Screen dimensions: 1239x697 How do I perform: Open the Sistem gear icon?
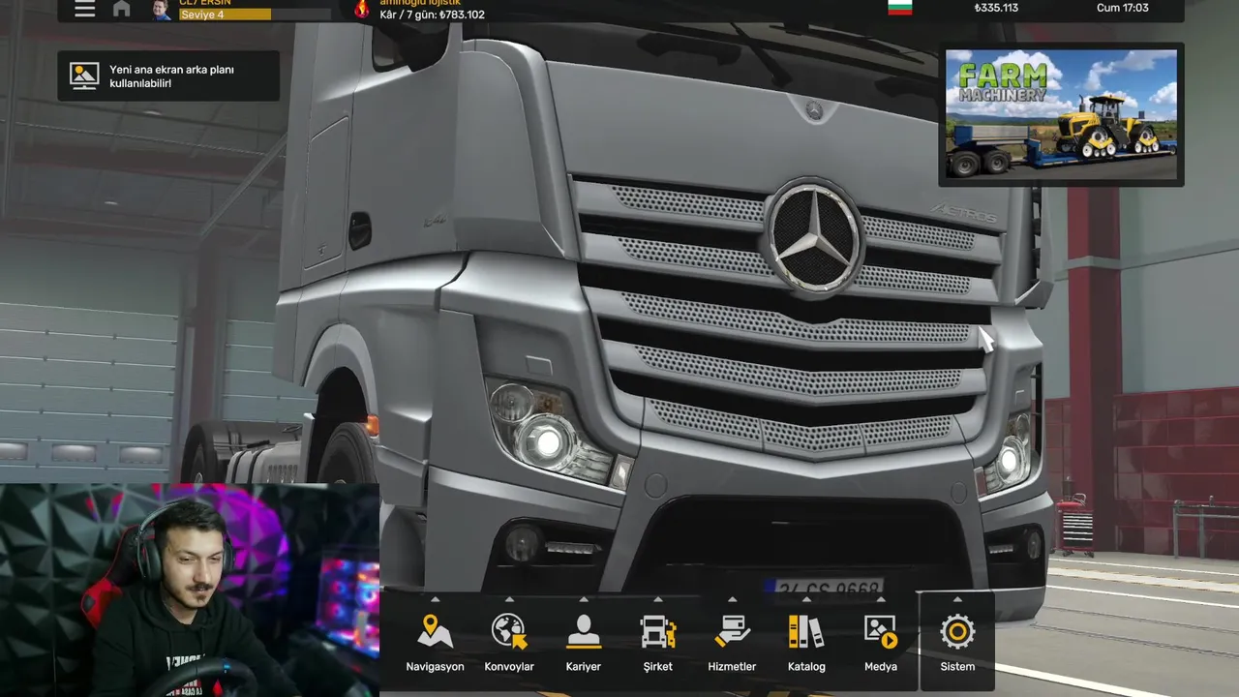point(957,632)
